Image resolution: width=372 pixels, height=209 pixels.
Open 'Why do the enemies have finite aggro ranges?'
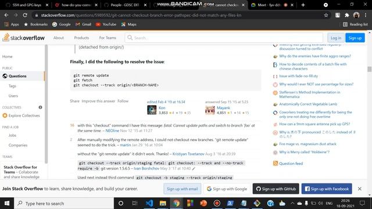click(x=315, y=56)
